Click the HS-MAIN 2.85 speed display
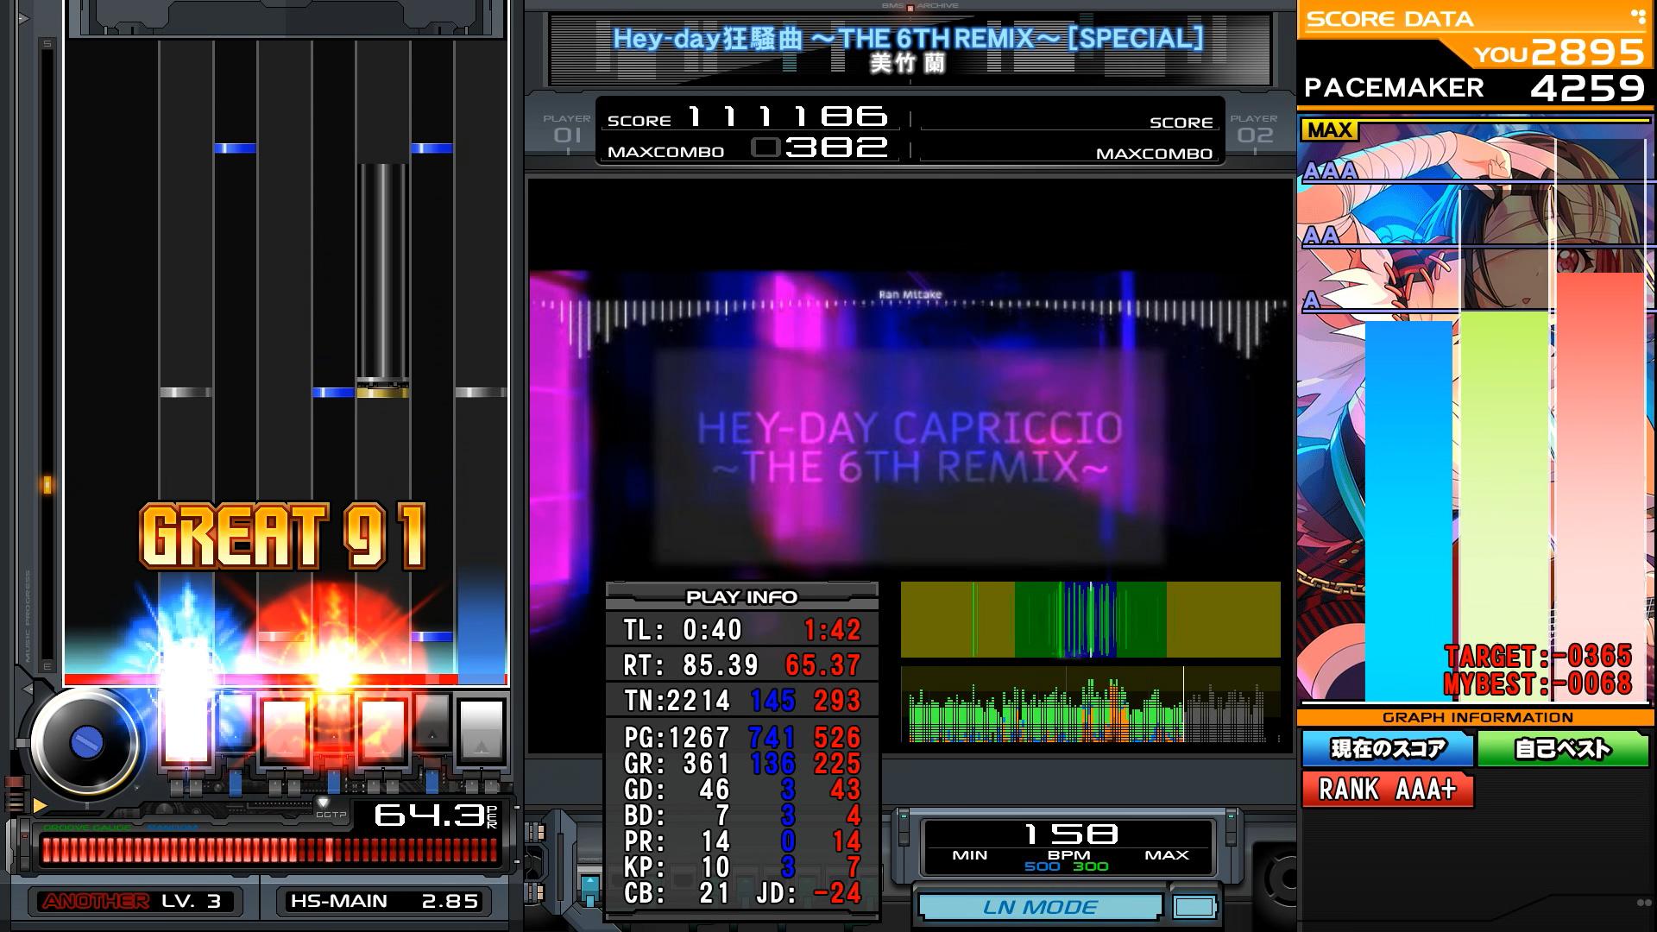 (x=384, y=901)
